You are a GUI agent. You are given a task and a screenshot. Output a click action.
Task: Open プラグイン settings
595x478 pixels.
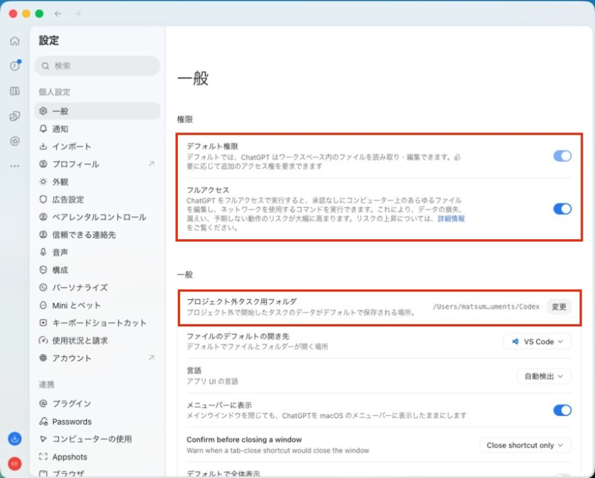(97, 403)
